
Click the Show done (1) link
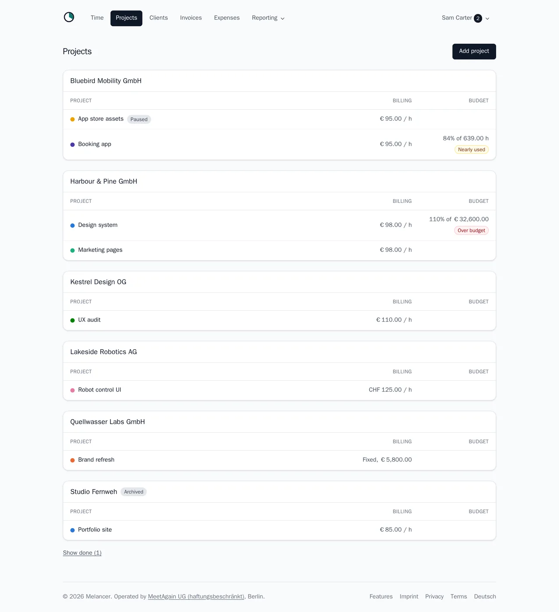click(x=82, y=553)
